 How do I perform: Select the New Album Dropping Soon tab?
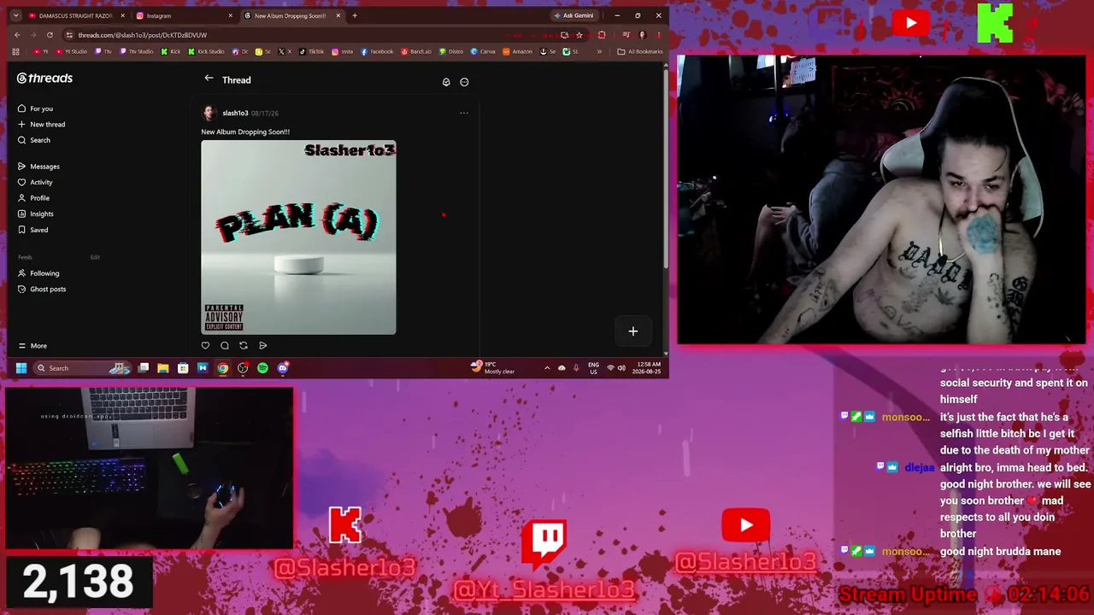click(x=292, y=15)
